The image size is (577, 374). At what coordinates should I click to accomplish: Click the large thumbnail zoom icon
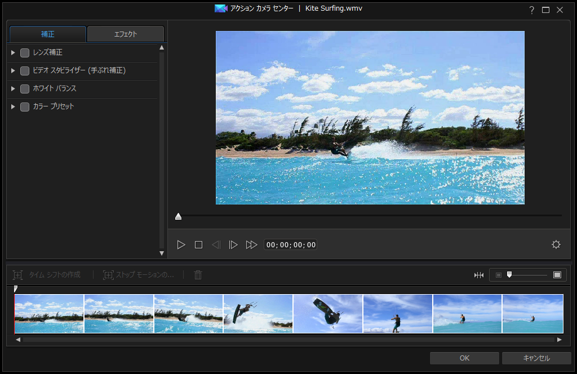pyautogui.click(x=557, y=275)
